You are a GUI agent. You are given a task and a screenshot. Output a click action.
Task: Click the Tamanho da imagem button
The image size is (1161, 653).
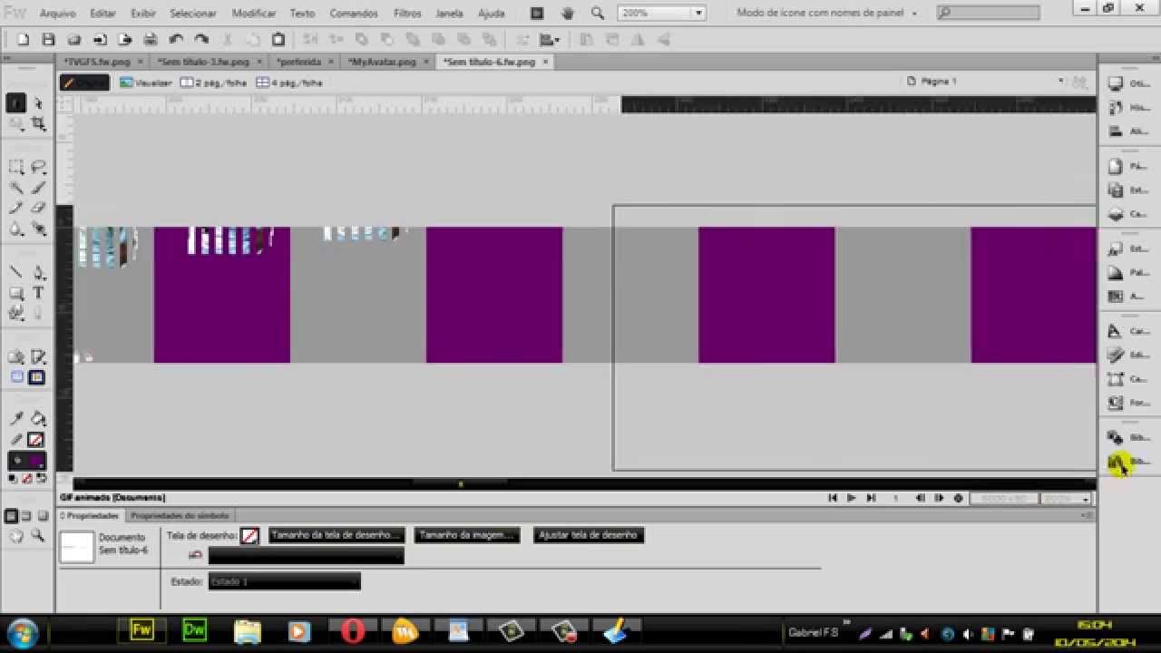(x=467, y=535)
